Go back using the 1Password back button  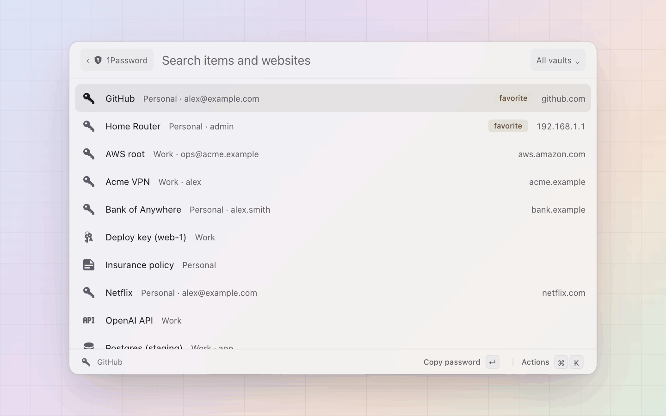point(117,60)
